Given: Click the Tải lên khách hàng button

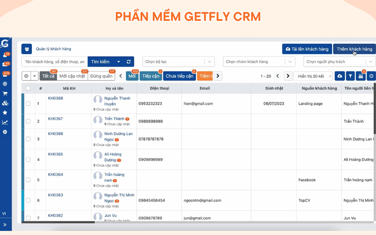Looking at the screenshot, I should 307,49.
